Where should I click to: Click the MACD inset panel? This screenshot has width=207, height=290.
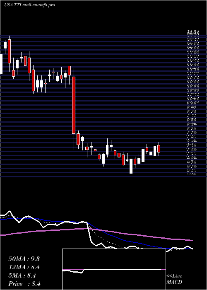click(x=114, y=269)
